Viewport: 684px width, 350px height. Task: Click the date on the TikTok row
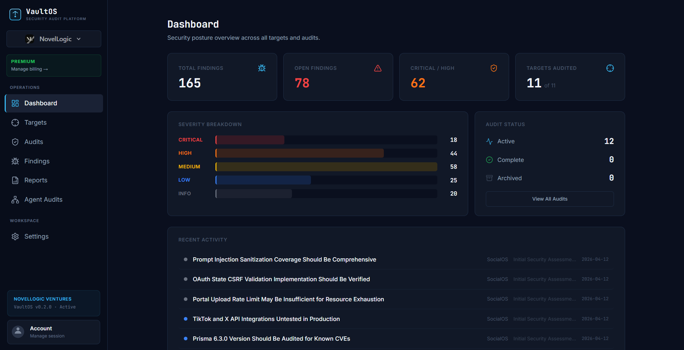pos(595,319)
